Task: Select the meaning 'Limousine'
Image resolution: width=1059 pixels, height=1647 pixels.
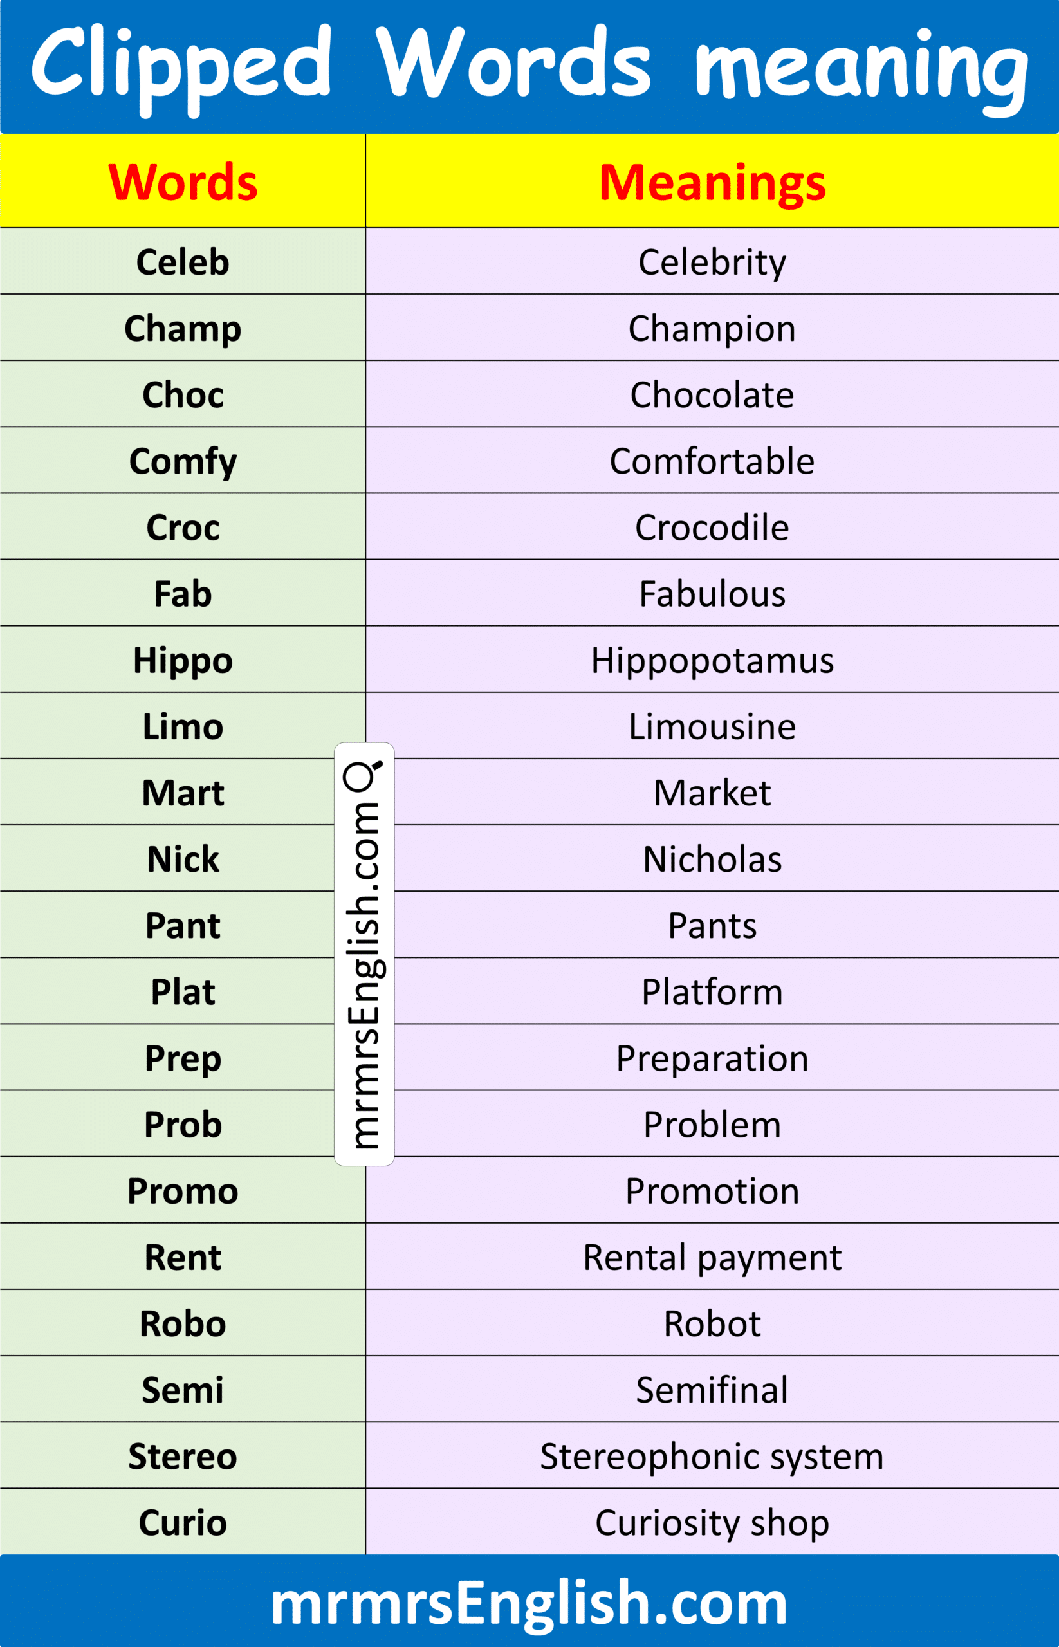Action: click(x=712, y=727)
